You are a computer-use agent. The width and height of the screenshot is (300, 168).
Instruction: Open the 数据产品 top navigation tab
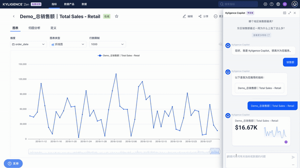pos(69,4)
